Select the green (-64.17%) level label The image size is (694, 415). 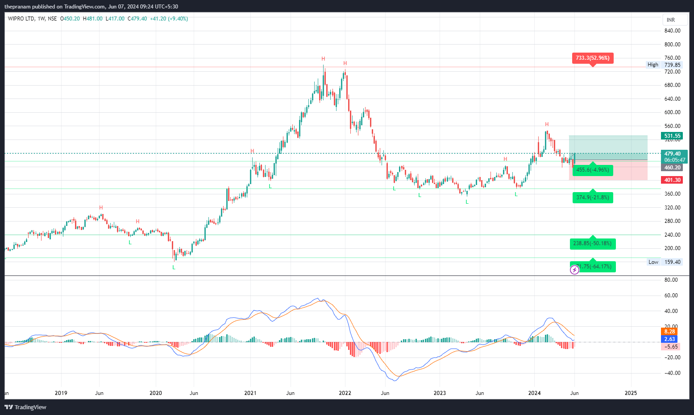point(594,267)
